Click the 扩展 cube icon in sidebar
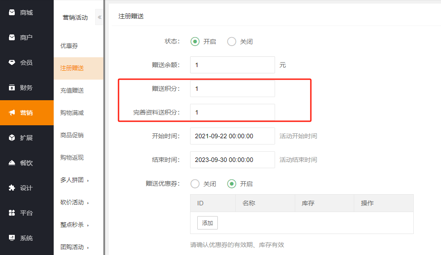 point(12,138)
